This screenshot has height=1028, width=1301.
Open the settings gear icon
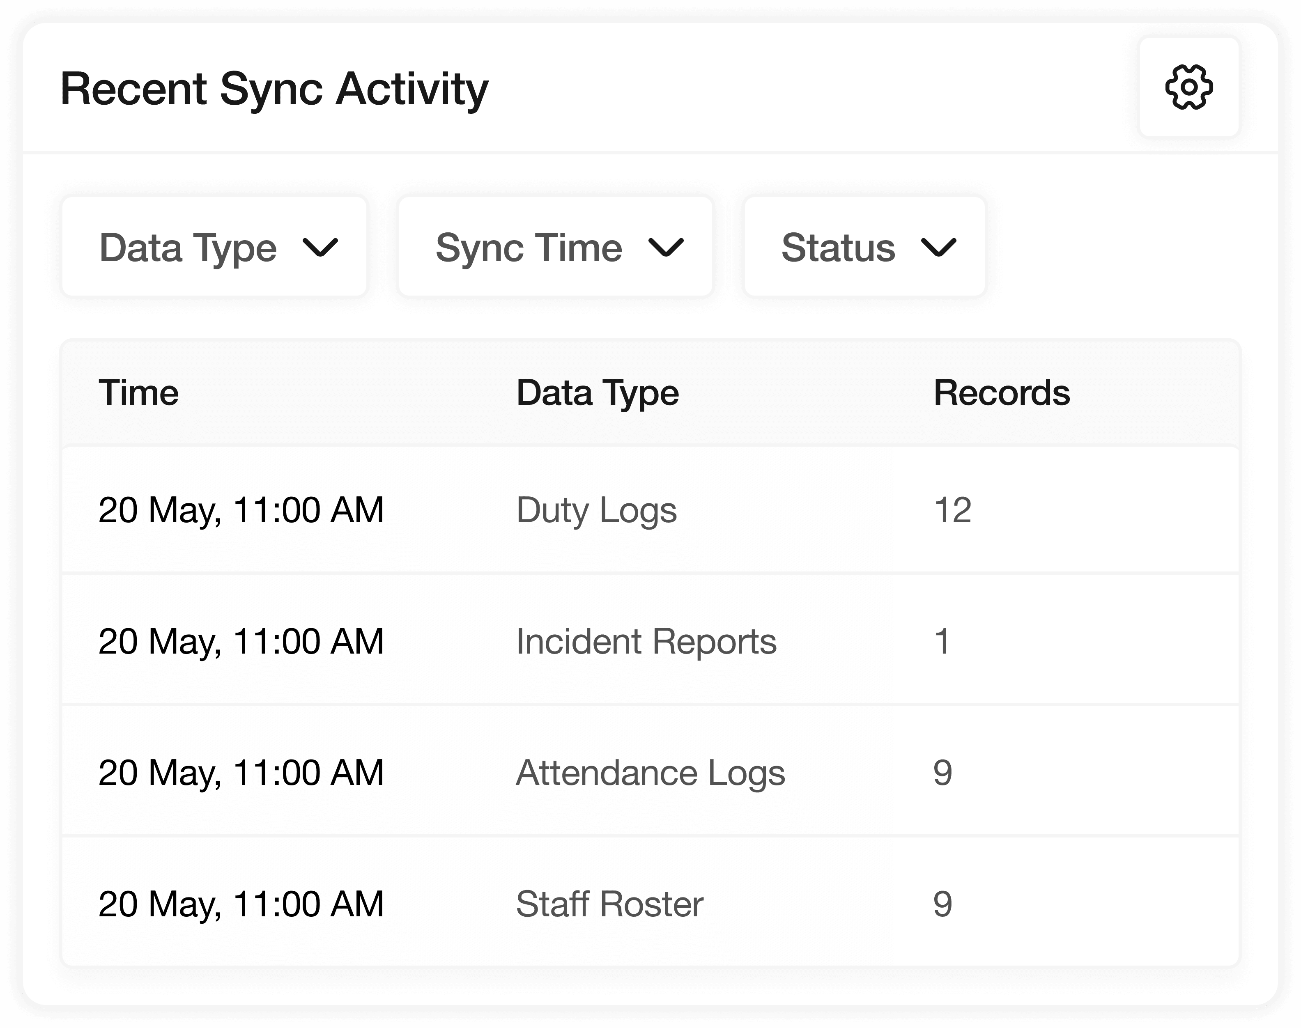pos(1188,88)
